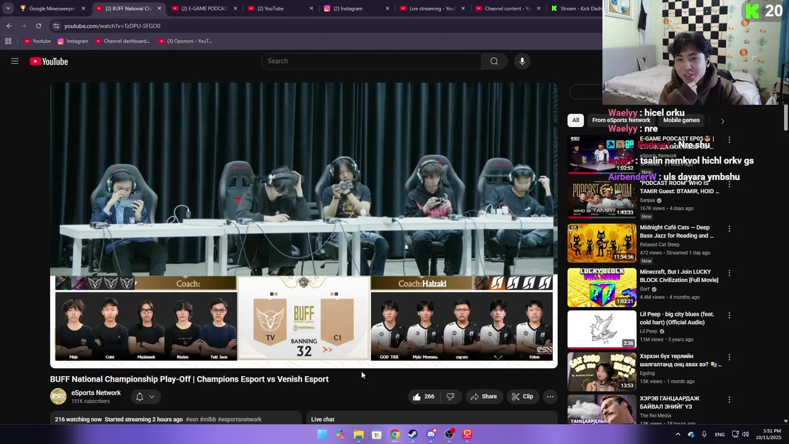Open options menu for Lil Peep video

[729, 315]
